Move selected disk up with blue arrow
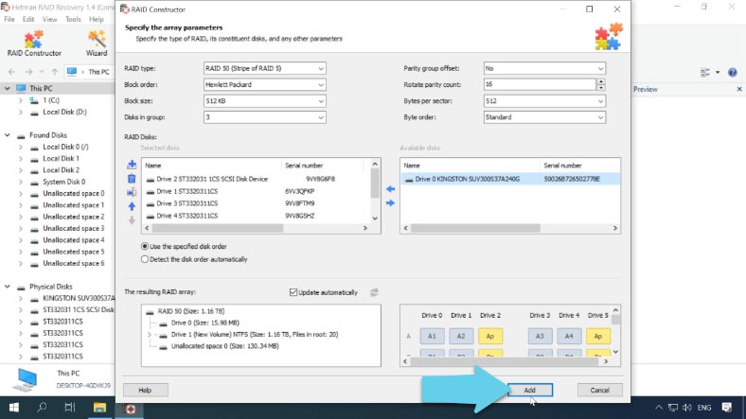Screen dimensions: 746x419 132,206
